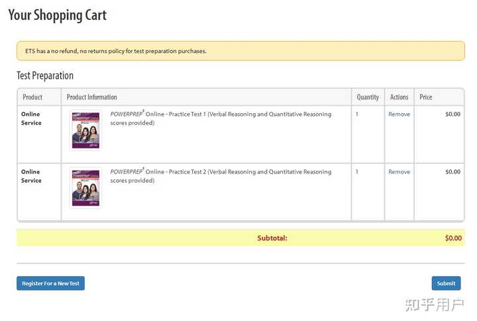477x321 pixels.
Task: Select POWERPREP Practice Test 2 description text
Action: pos(221,176)
